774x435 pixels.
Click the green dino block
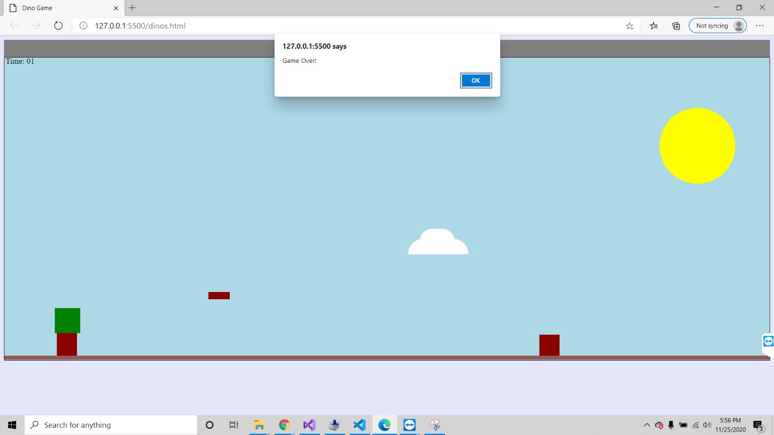pos(67,320)
